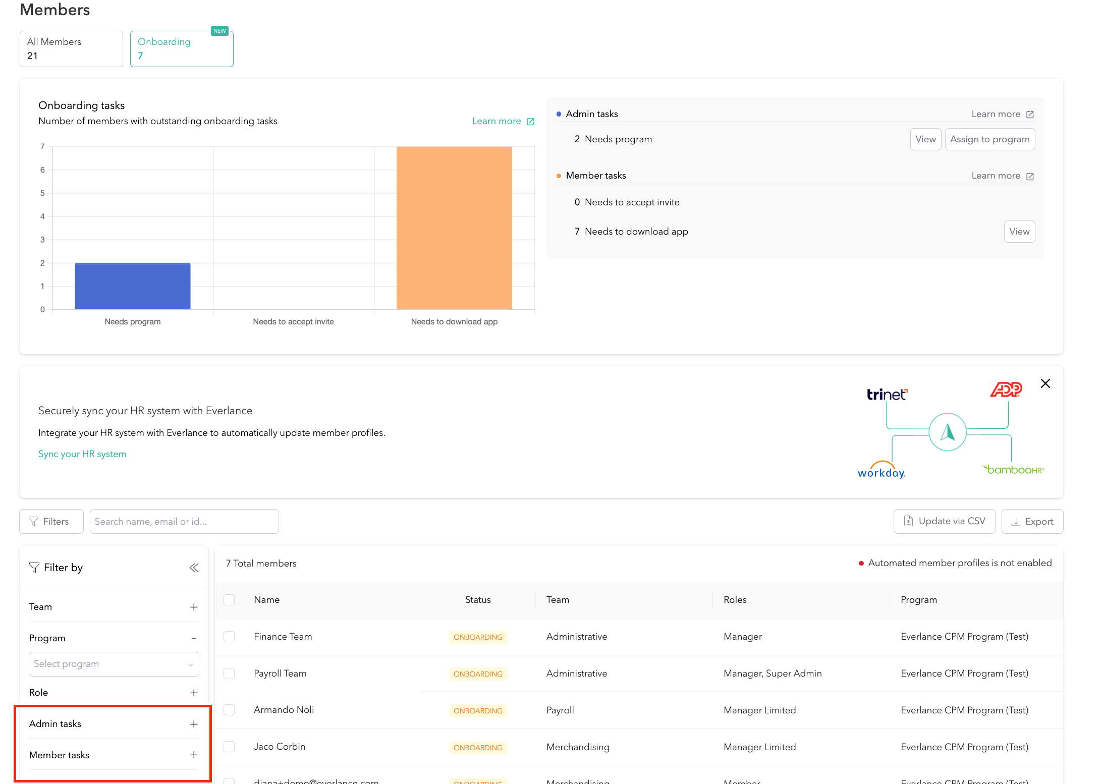
Task: Check the Finance Team row checkbox
Action: coord(229,637)
